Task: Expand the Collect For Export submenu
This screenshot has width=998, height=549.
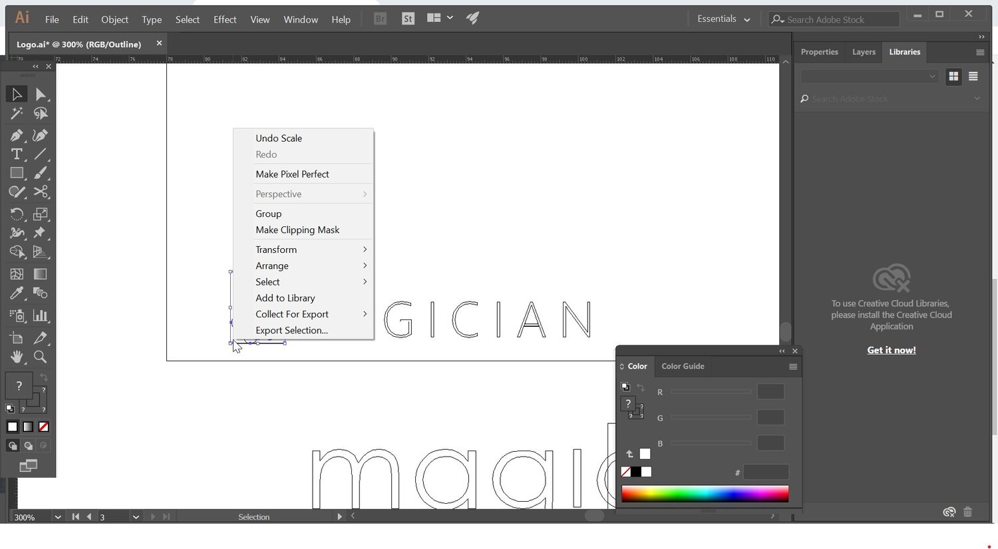Action: 311,314
